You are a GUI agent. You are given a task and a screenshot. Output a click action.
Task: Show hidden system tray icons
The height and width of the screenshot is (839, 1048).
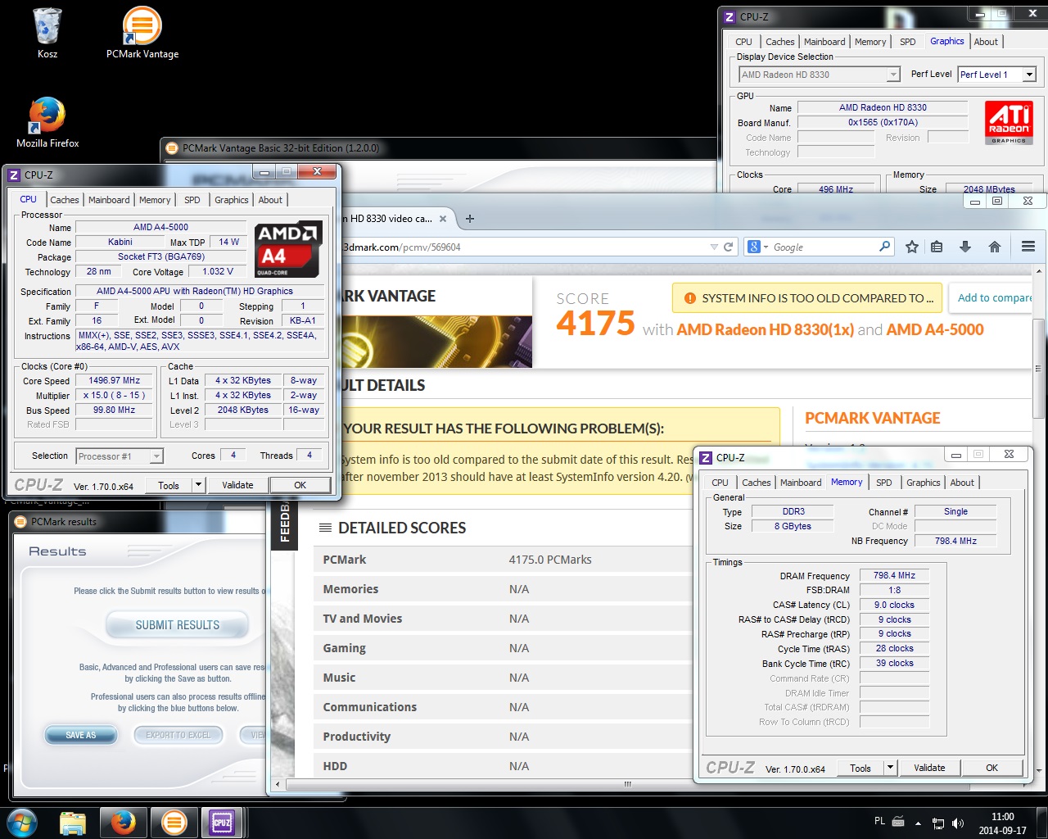(x=918, y=823)
